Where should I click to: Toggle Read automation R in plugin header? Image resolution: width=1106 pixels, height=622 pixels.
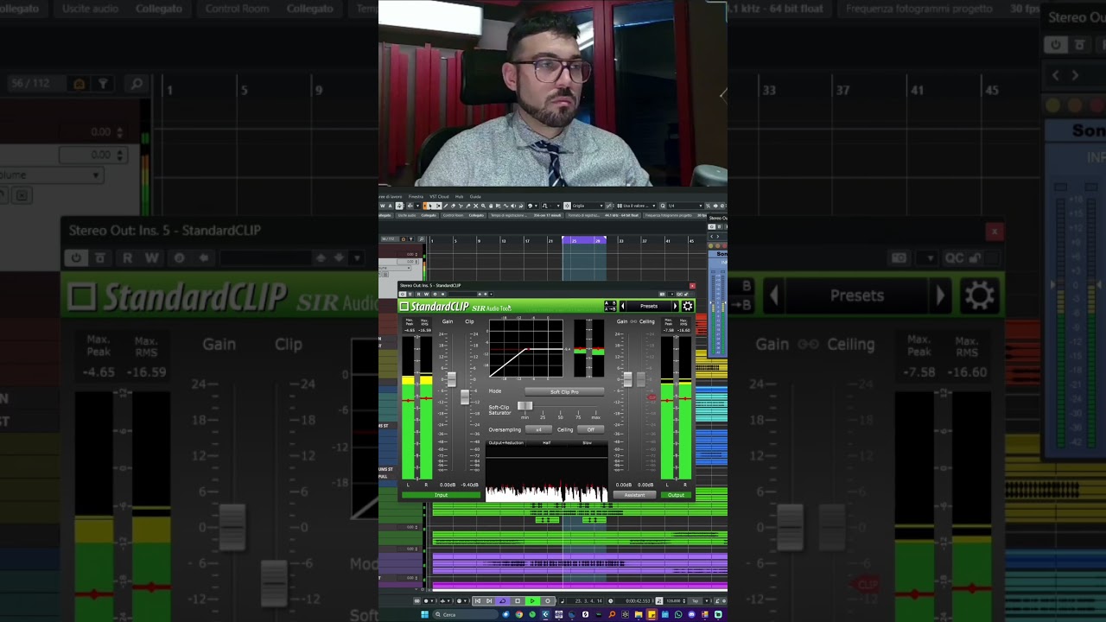[x=418, y=295]
